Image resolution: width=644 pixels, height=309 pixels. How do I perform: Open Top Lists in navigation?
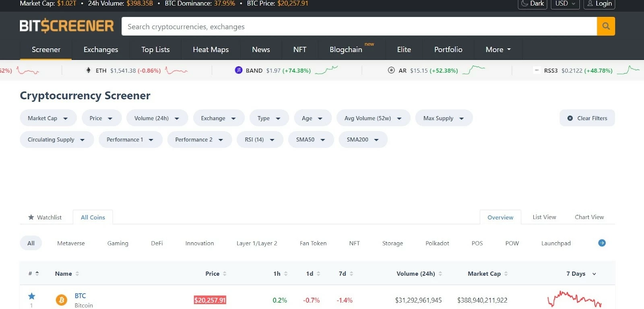click(155, 49)
